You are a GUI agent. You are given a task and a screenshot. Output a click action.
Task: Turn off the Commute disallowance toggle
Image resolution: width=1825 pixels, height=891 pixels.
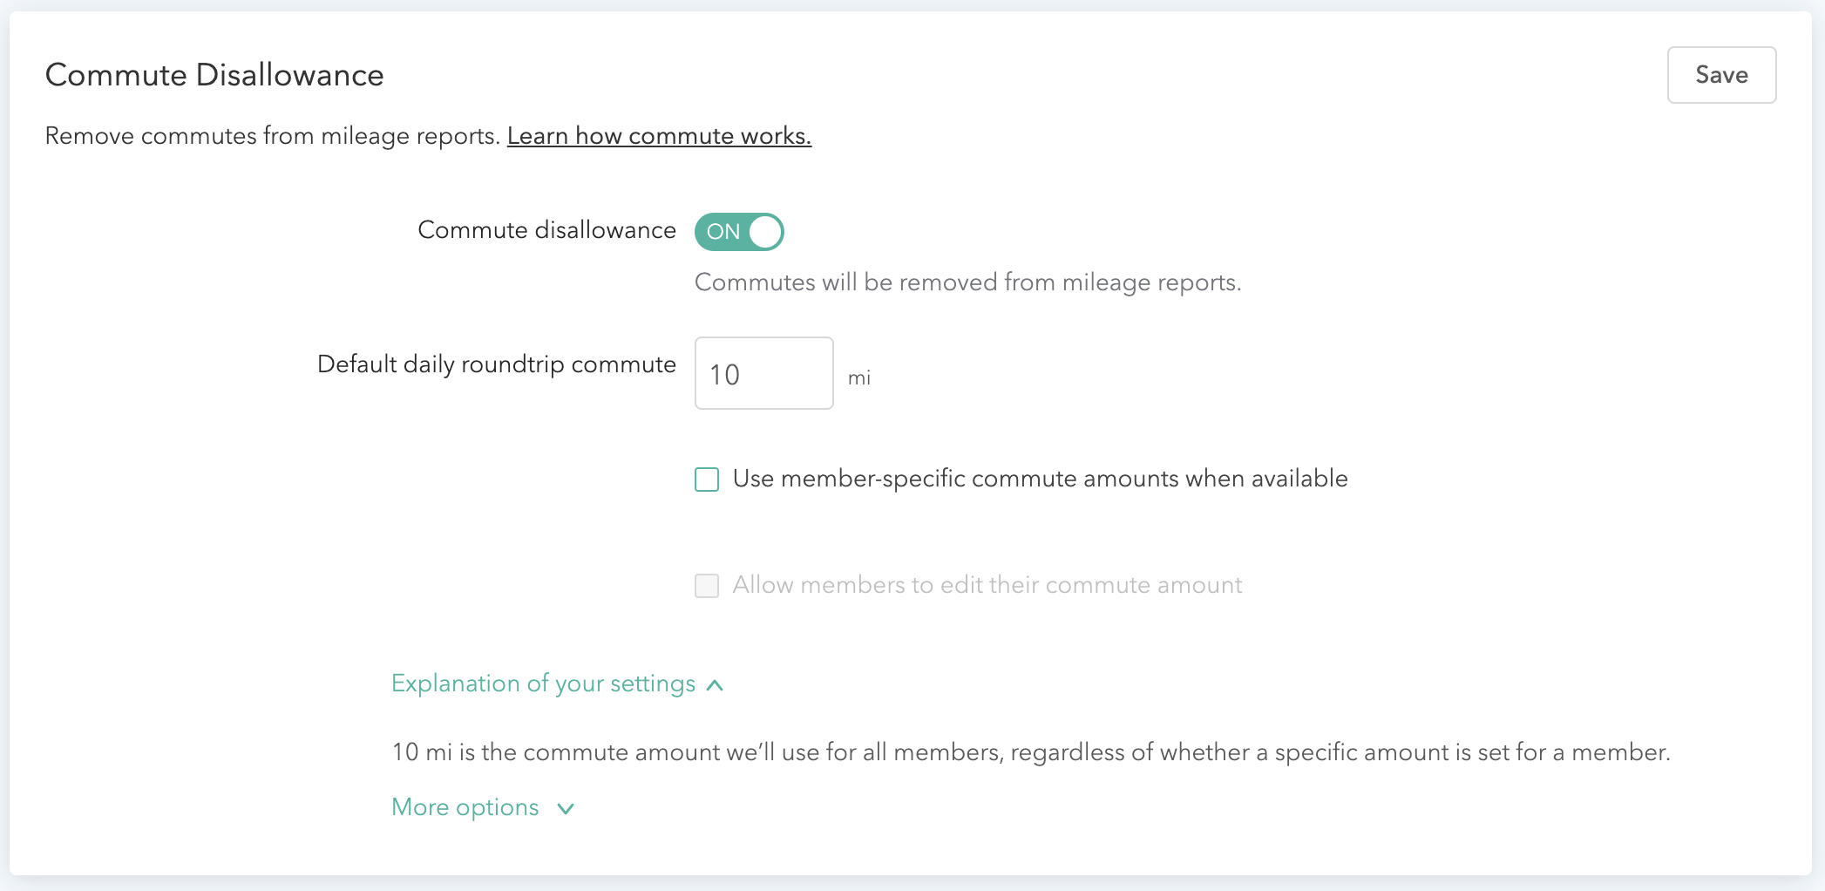click(x=738, y=232)
